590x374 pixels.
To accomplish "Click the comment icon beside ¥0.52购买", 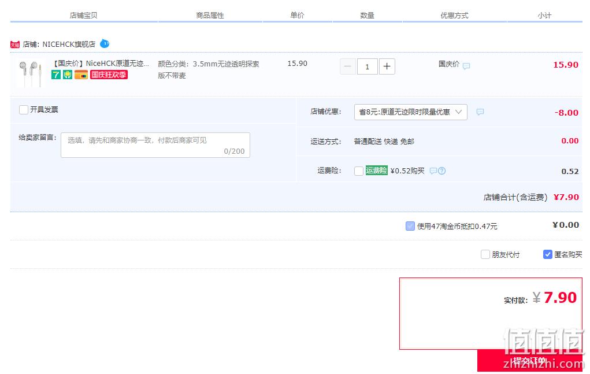I will click(433, 171).
